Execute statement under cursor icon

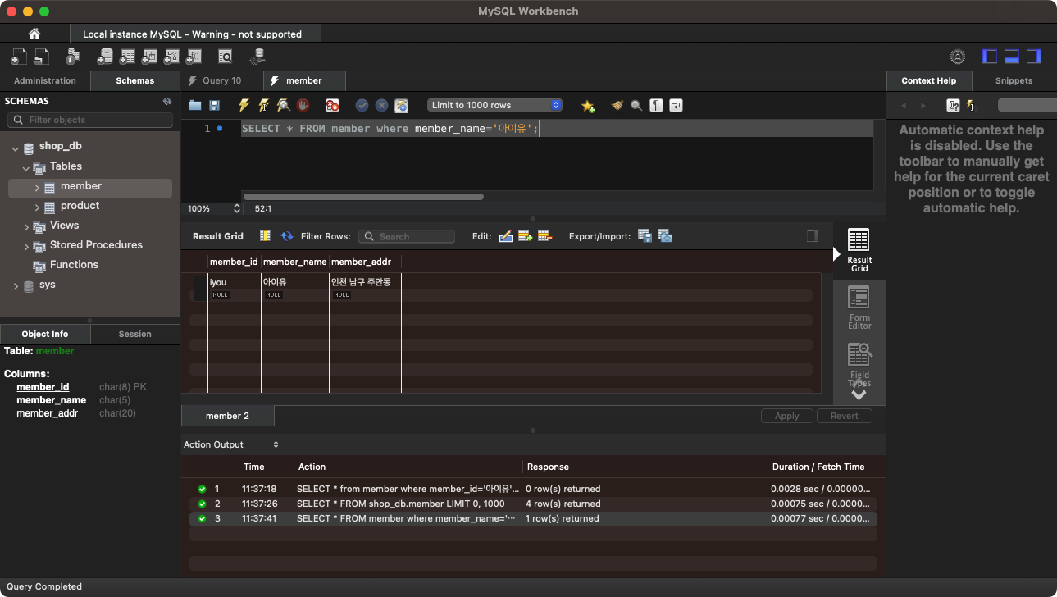[x=263, y=105]
